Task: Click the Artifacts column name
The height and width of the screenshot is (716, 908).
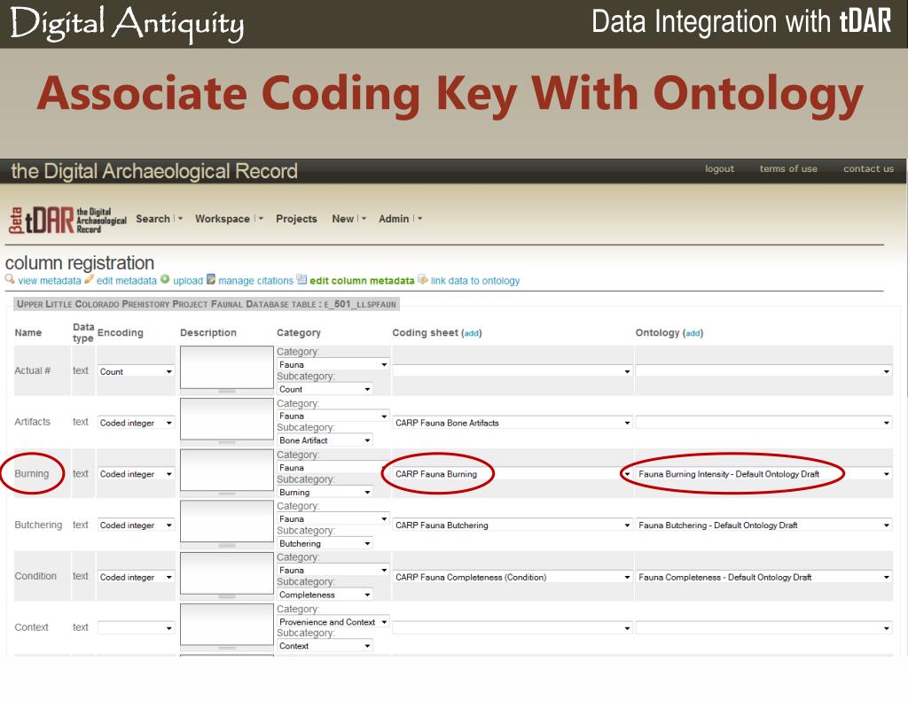Action: (x=33, y=422)
